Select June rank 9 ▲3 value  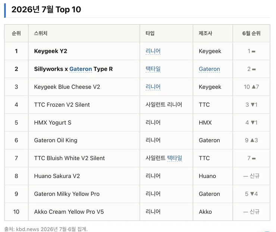[251, 140]
